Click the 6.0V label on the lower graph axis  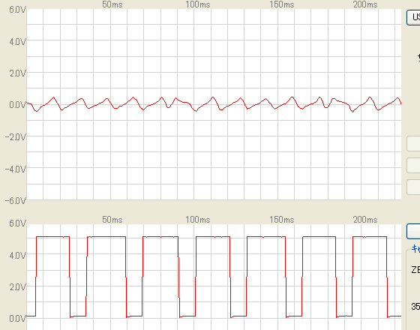(x=17, y=223)
